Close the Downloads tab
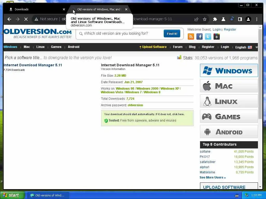266x199 pixels. (x=64, y=9)
